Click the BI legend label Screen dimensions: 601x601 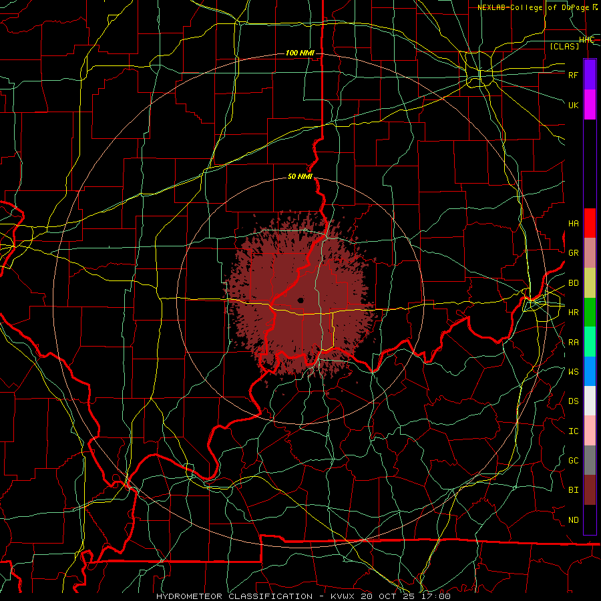(573, 490)
